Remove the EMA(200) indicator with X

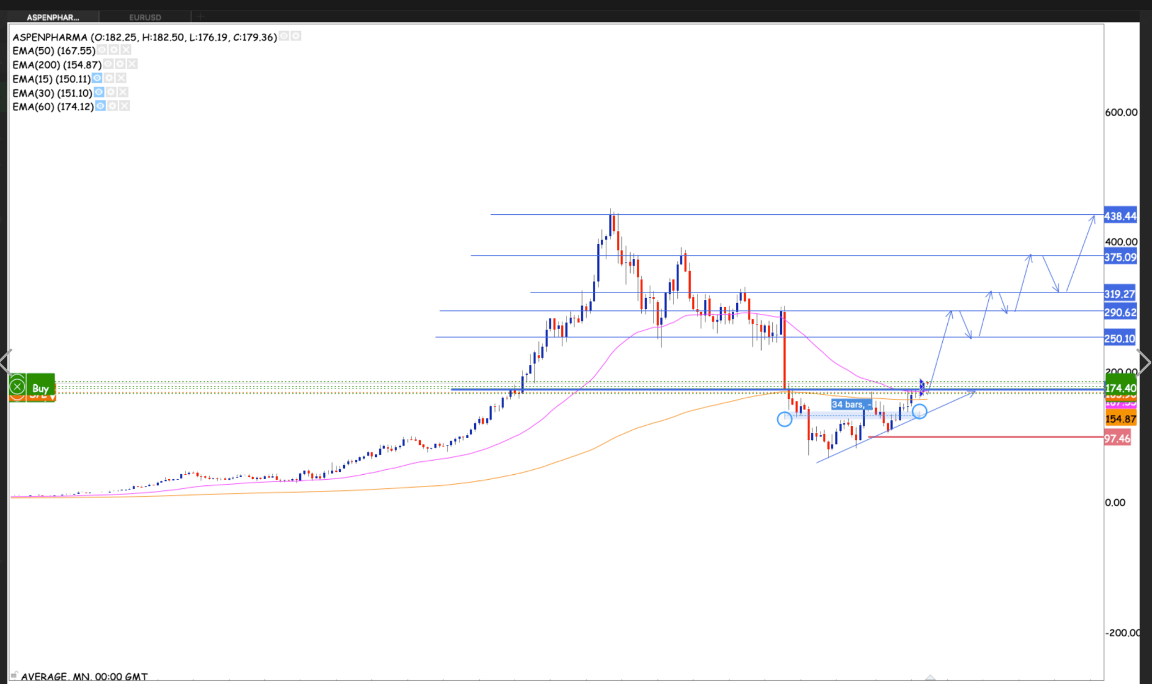pyautogui.click(x=132, y=64)
